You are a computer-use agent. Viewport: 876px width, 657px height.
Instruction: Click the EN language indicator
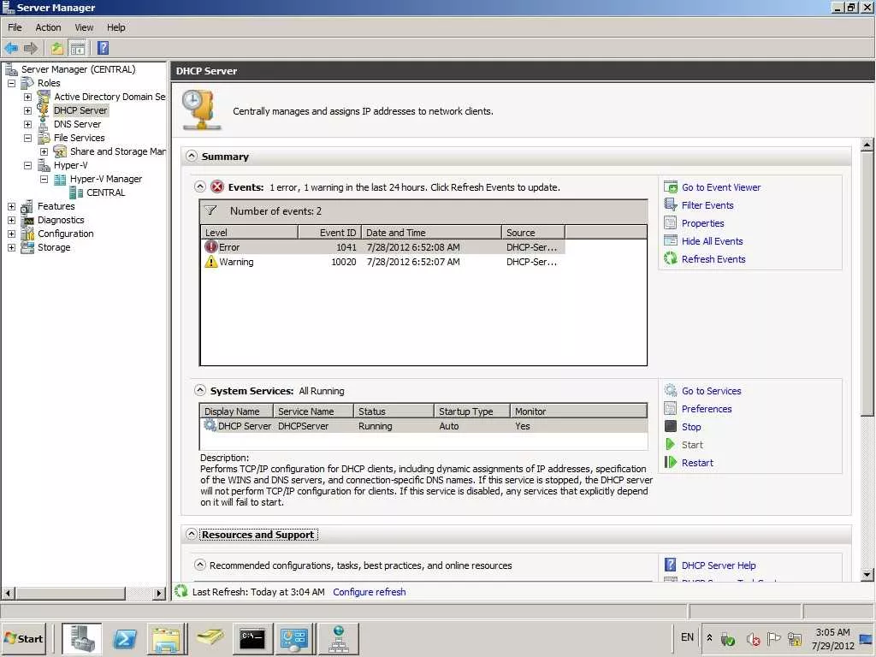pos(687,636)
